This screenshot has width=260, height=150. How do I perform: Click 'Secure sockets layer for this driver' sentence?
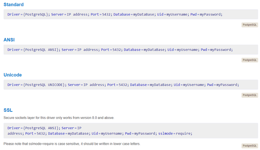[59, 118]
